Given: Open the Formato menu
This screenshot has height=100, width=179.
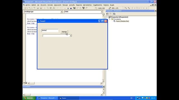Looking at the screenshot, I should pyautogui.click(x=50, y=5).
